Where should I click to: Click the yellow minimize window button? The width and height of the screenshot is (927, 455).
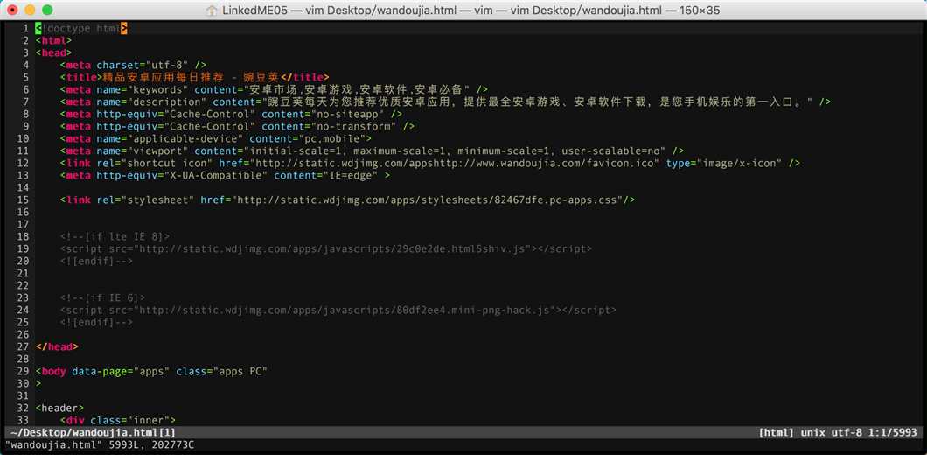point(30,10)
